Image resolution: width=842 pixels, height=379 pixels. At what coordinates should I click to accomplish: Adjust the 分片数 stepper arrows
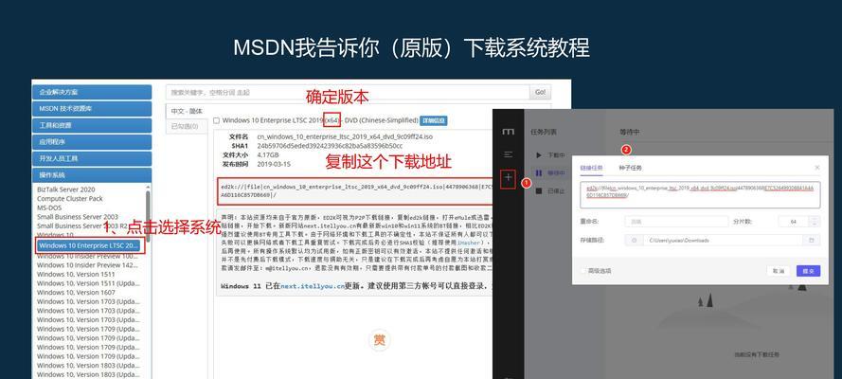815,221
